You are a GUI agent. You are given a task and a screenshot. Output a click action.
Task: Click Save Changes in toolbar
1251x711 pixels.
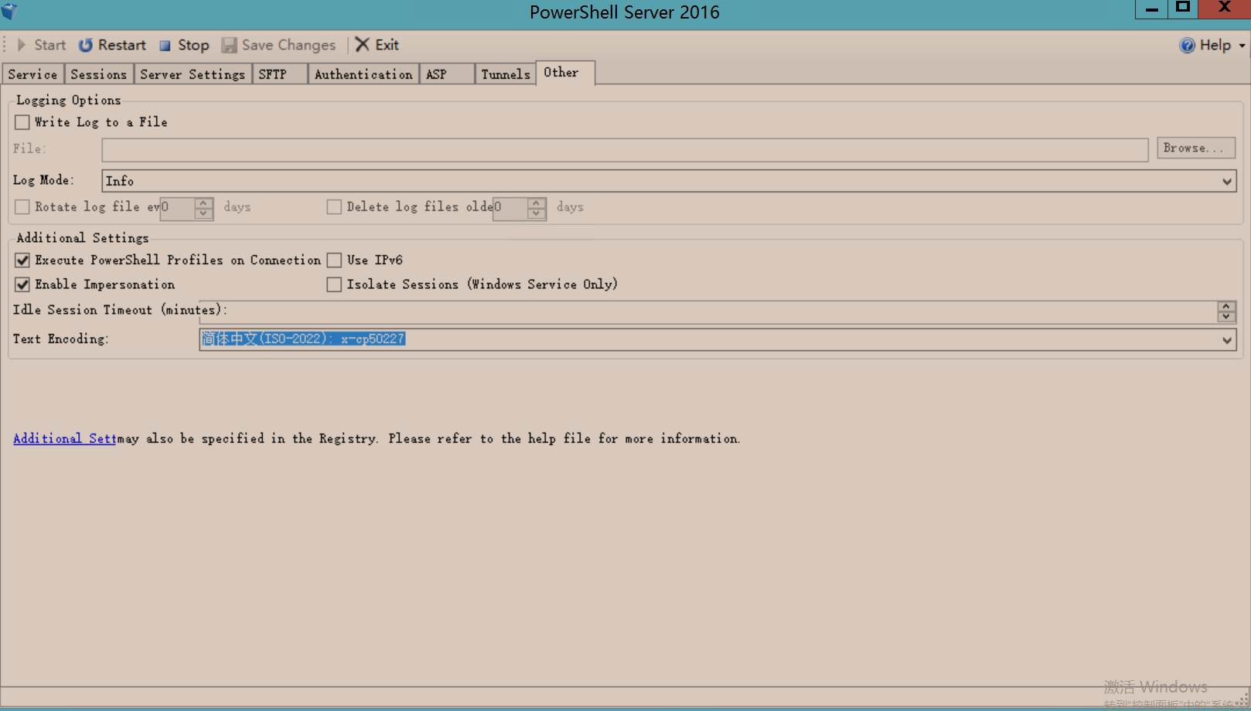pyautogui.click(x=278, y=45)
